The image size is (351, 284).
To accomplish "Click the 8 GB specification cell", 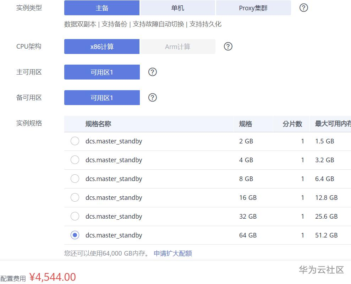I will [x=246, y=179].
